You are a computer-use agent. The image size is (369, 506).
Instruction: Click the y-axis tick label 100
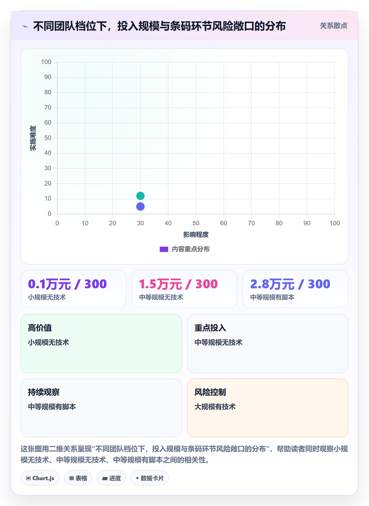coord(46,62)
